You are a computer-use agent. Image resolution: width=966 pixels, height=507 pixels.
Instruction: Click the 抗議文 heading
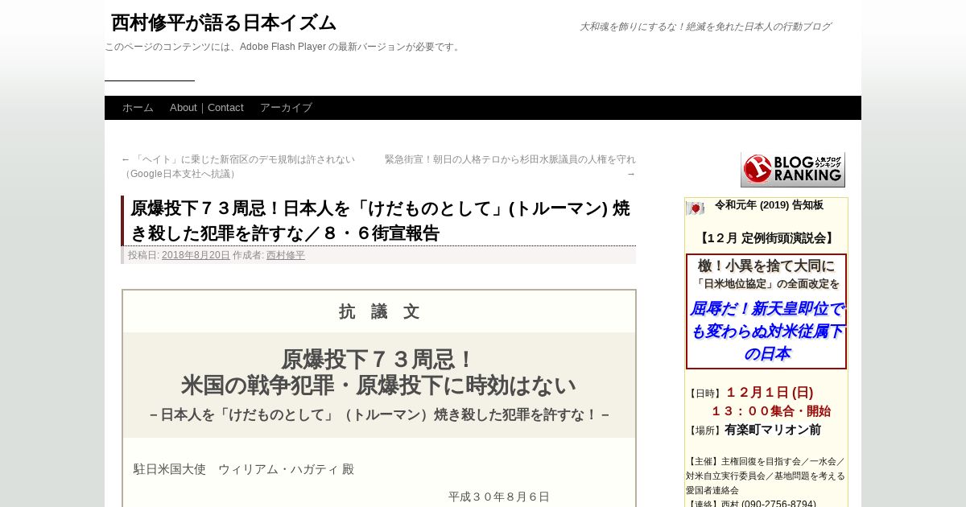[x=379, y=311]
